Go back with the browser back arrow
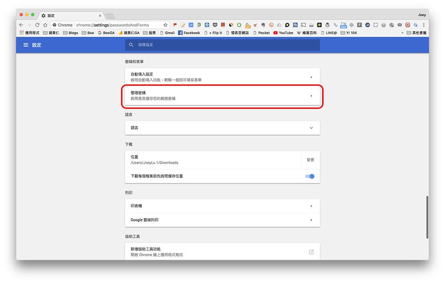The image size is (445, 283). tap(21, 25)
